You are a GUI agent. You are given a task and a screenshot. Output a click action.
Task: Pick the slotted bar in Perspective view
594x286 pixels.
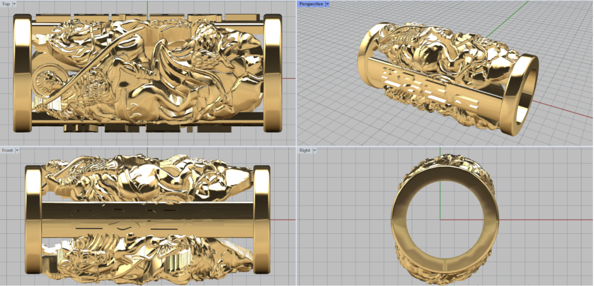point(429,93)
